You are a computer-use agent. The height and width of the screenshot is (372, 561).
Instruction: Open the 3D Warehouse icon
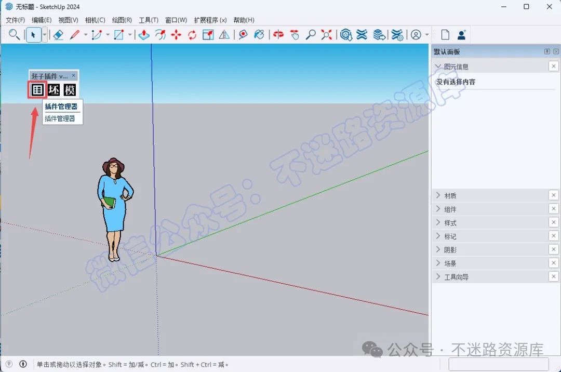coord(346,35)
